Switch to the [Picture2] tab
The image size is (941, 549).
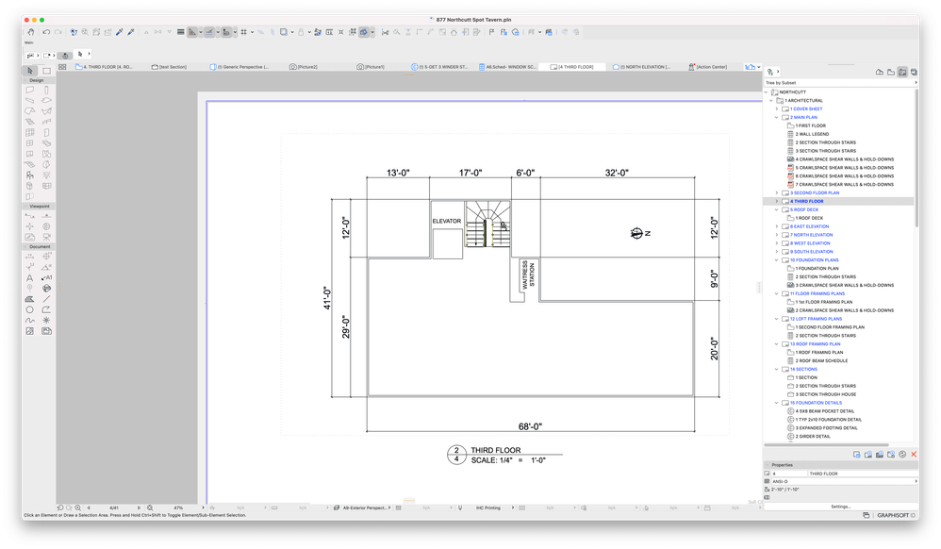pyautogui.click(x=307, y=66)
